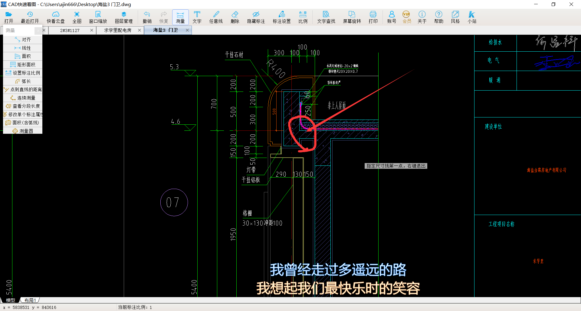Image resolution: width=581 pixels, height=311 pixels.
Task: Print the drawing with 打印
Action: (373, 17)
